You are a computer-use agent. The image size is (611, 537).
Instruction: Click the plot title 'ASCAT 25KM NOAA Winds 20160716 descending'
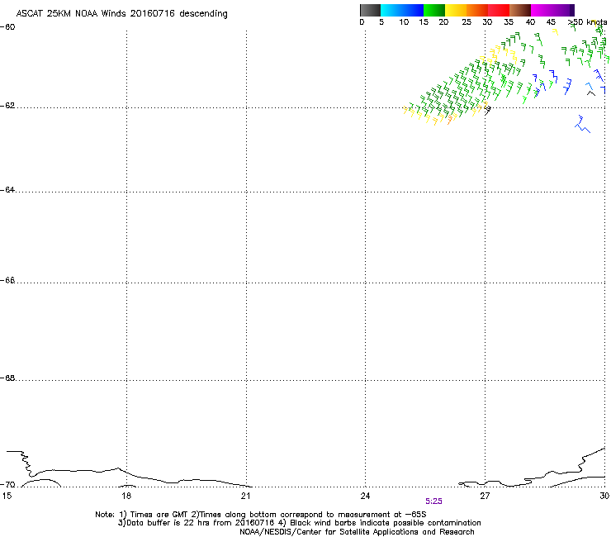pos(121,14)
